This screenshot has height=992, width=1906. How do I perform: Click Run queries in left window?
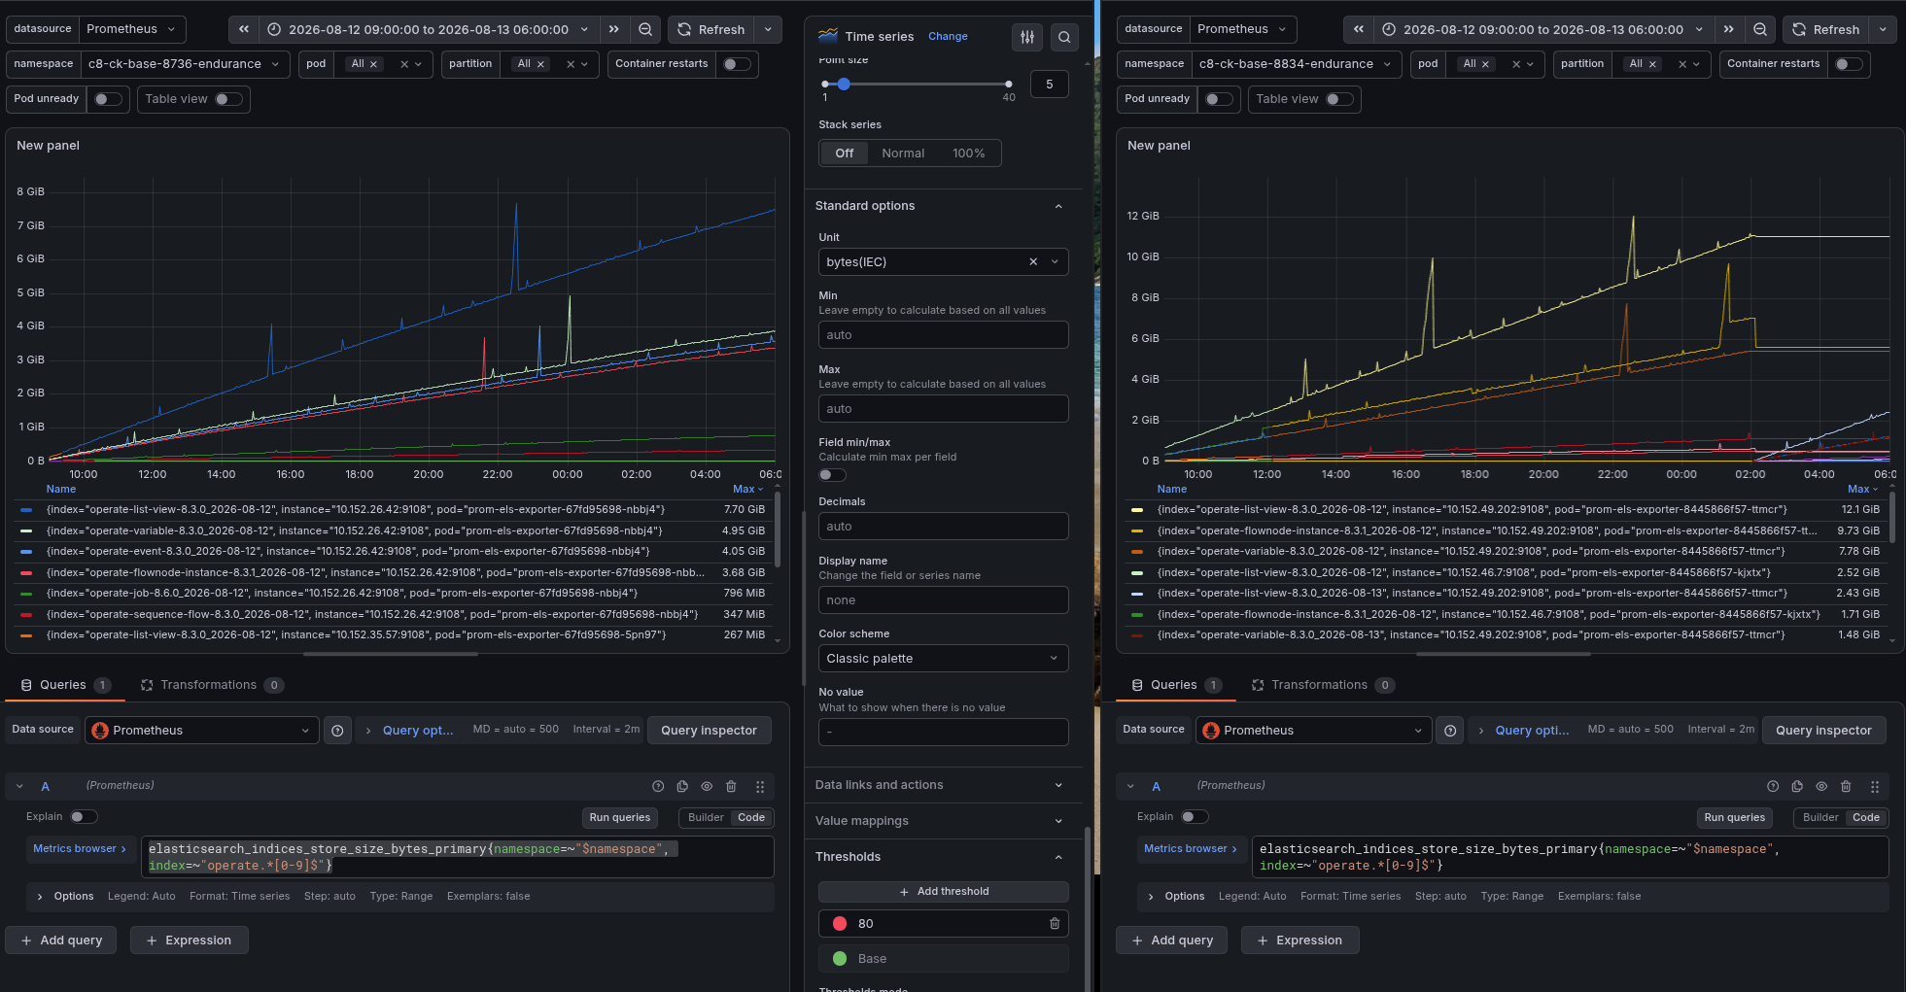(x=620, y=818)
